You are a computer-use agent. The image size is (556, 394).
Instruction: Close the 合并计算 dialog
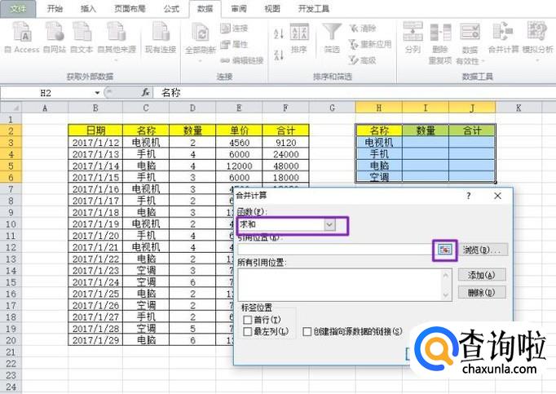(497, 196)
